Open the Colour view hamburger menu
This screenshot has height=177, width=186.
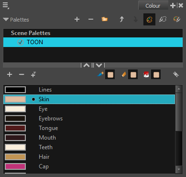pyautogui.click(x=6, y=6)
